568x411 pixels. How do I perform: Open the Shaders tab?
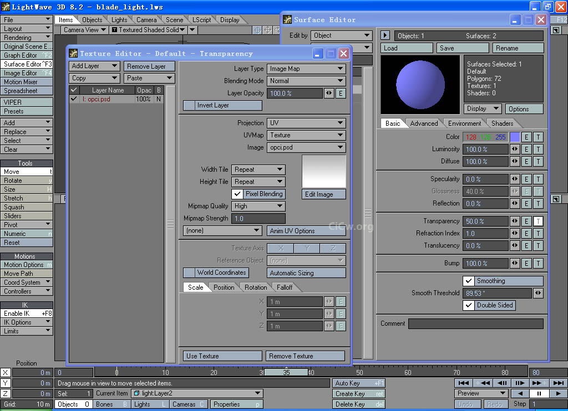coord(502,124)
